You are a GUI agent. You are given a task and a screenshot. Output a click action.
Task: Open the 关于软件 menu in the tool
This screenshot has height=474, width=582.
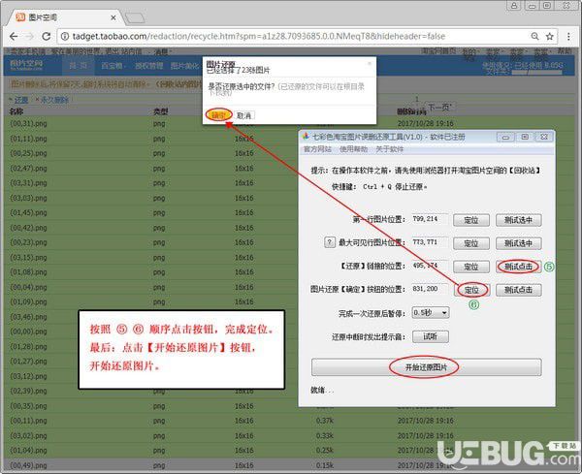click(389, 149)
